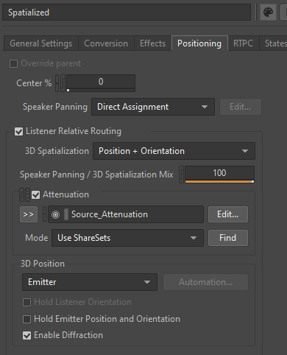Click the RTPC indicator next to Spatialization Mix
287x355 pixels.
pyautogui.click(x=182, y=175)
